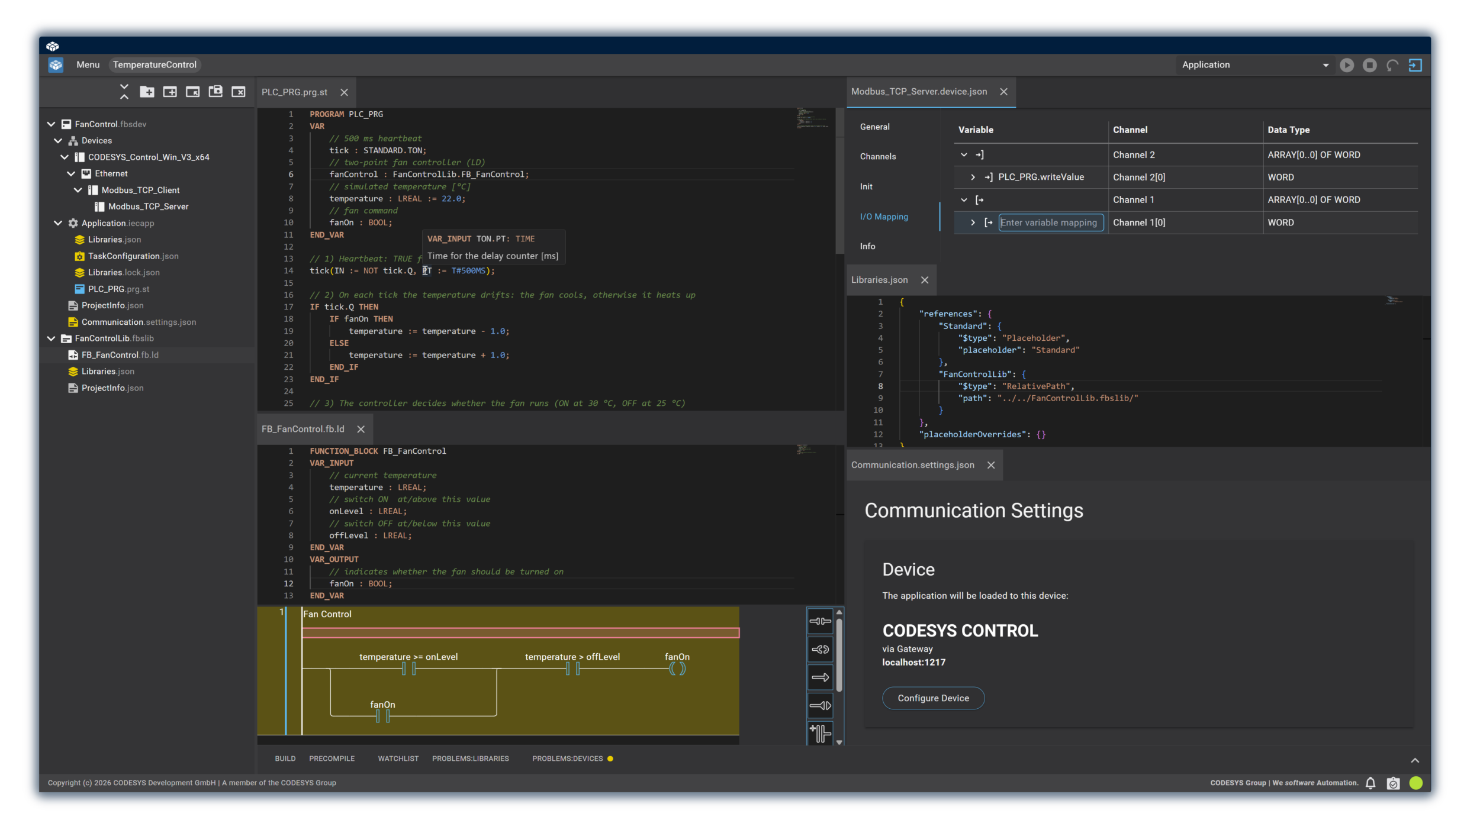Open FB_FanControl.fb.ld in the tree
The image size is (1480, 836).
pyautogui.click(x=120, y=355)
